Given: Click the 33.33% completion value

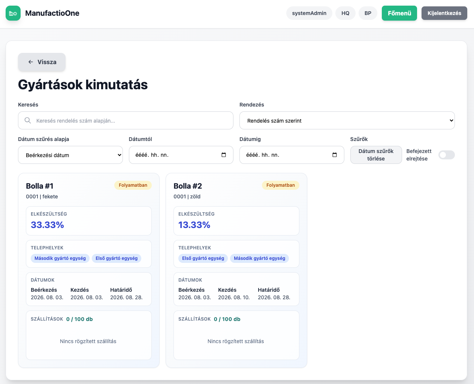Looking at the screenshot, I should point(47,225).
